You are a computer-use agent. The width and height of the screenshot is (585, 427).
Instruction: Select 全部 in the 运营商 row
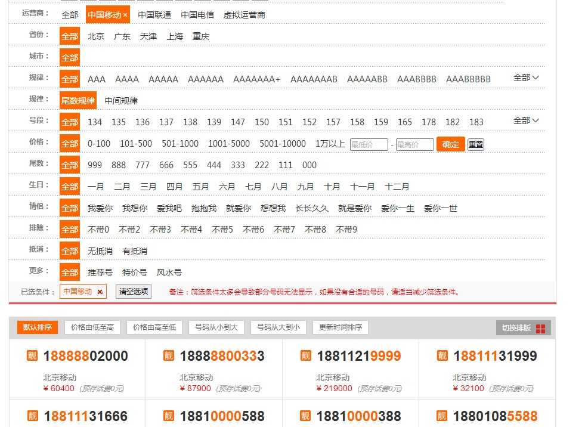point(70,15)
